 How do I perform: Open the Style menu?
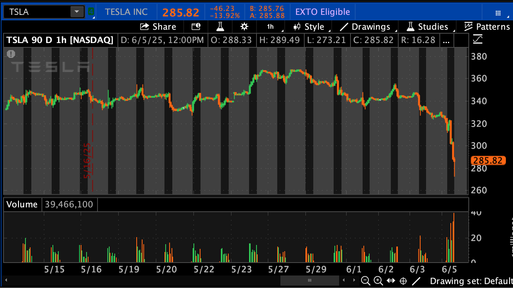click(x=309, y=27)
